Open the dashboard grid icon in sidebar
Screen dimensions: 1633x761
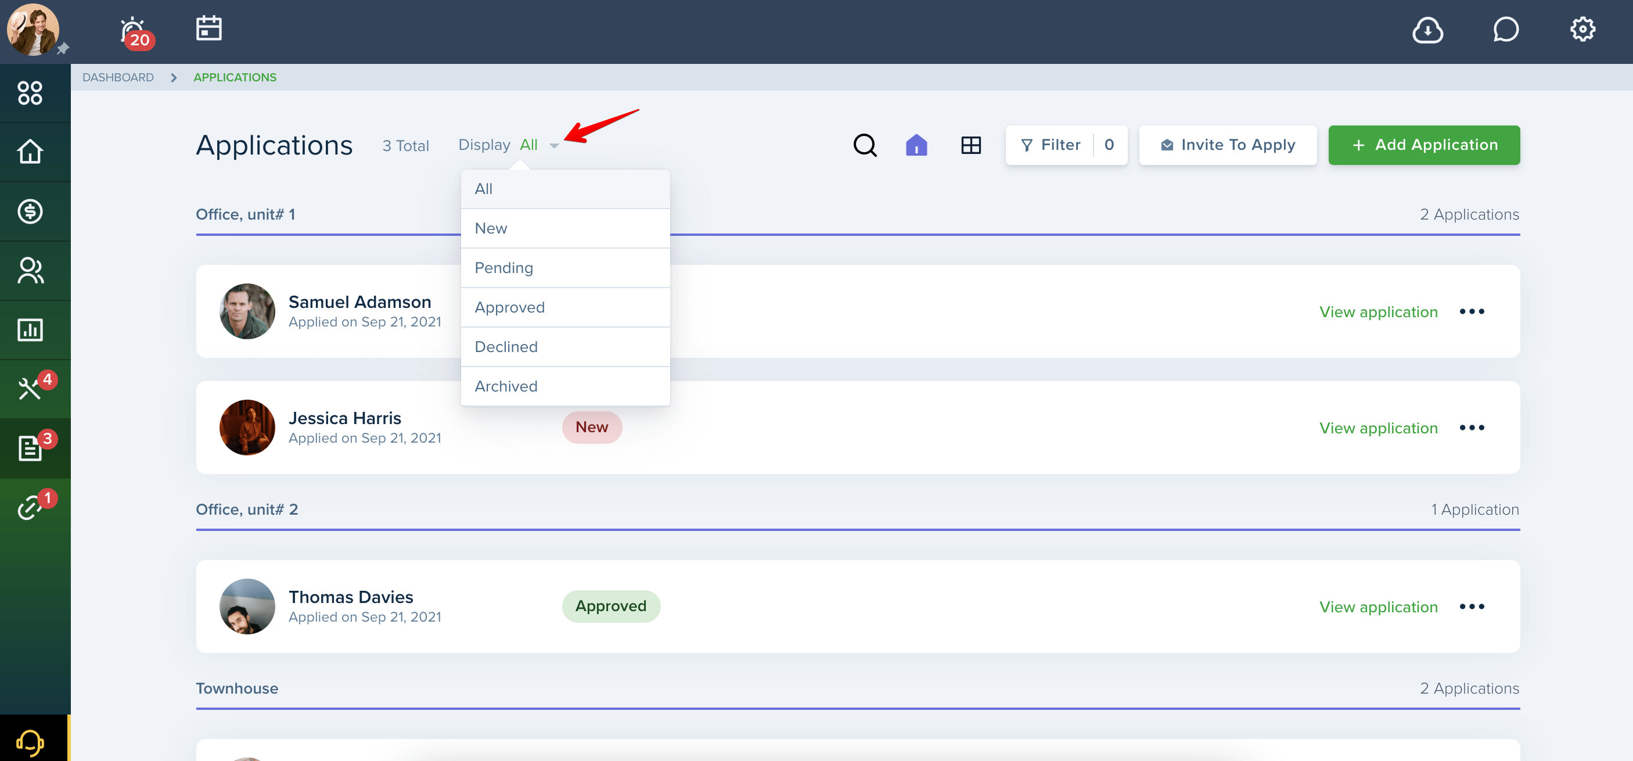pyautogui.click(x=30, y=93)
